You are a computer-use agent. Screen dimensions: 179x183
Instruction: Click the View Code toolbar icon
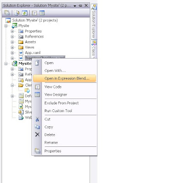34,13
